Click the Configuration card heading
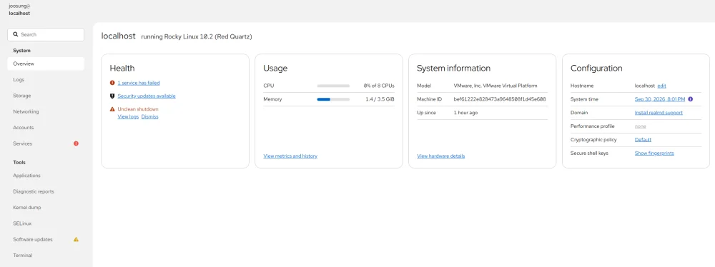 tap(596, 69)
